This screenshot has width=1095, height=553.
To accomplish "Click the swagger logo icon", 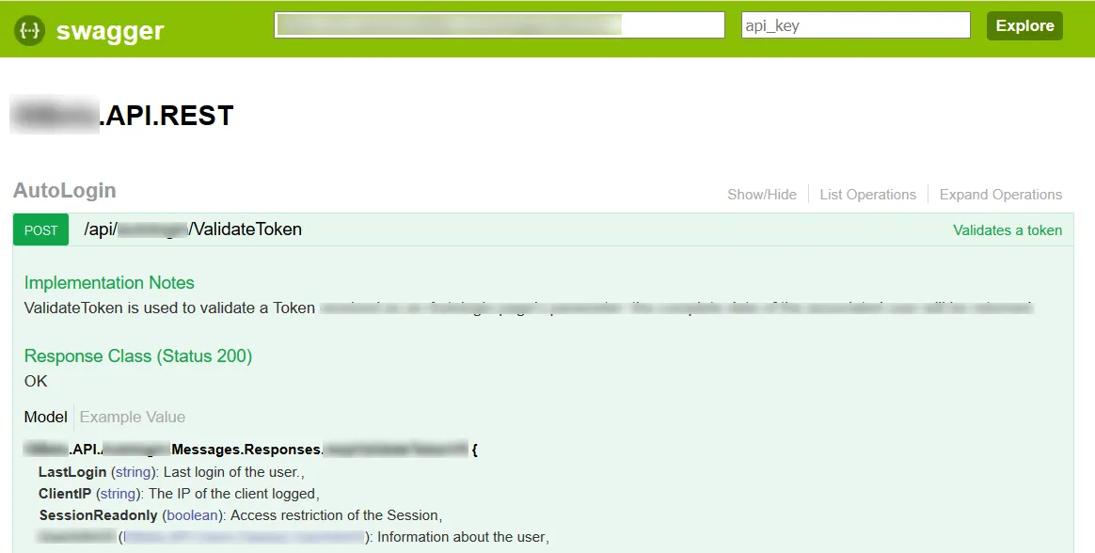I will point(29,31).
